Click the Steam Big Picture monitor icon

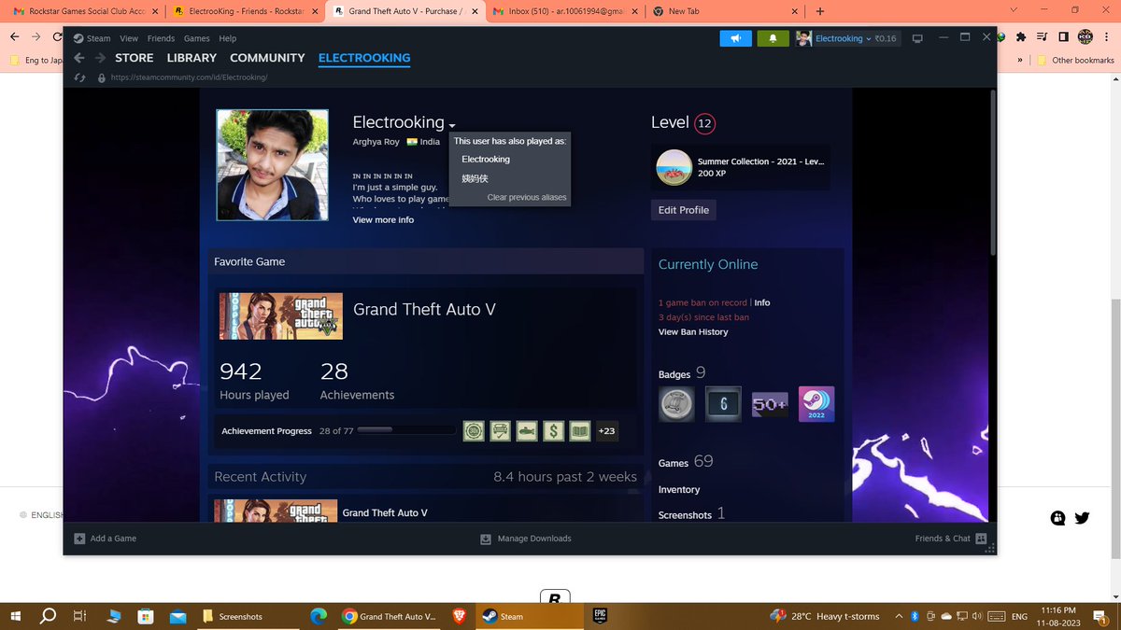(x=917, y=38)
